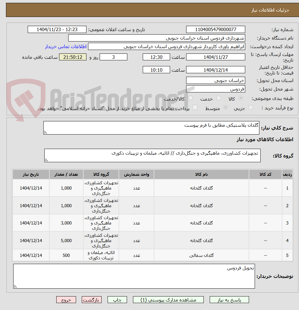Screen dimensions: 299x310
Task: Click the نام کالا column header
Action: coord(201,174)
